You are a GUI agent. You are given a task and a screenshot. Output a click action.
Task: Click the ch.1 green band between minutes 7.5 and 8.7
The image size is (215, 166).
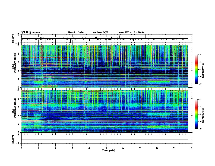pyautogui.click(x=159, y=81)
